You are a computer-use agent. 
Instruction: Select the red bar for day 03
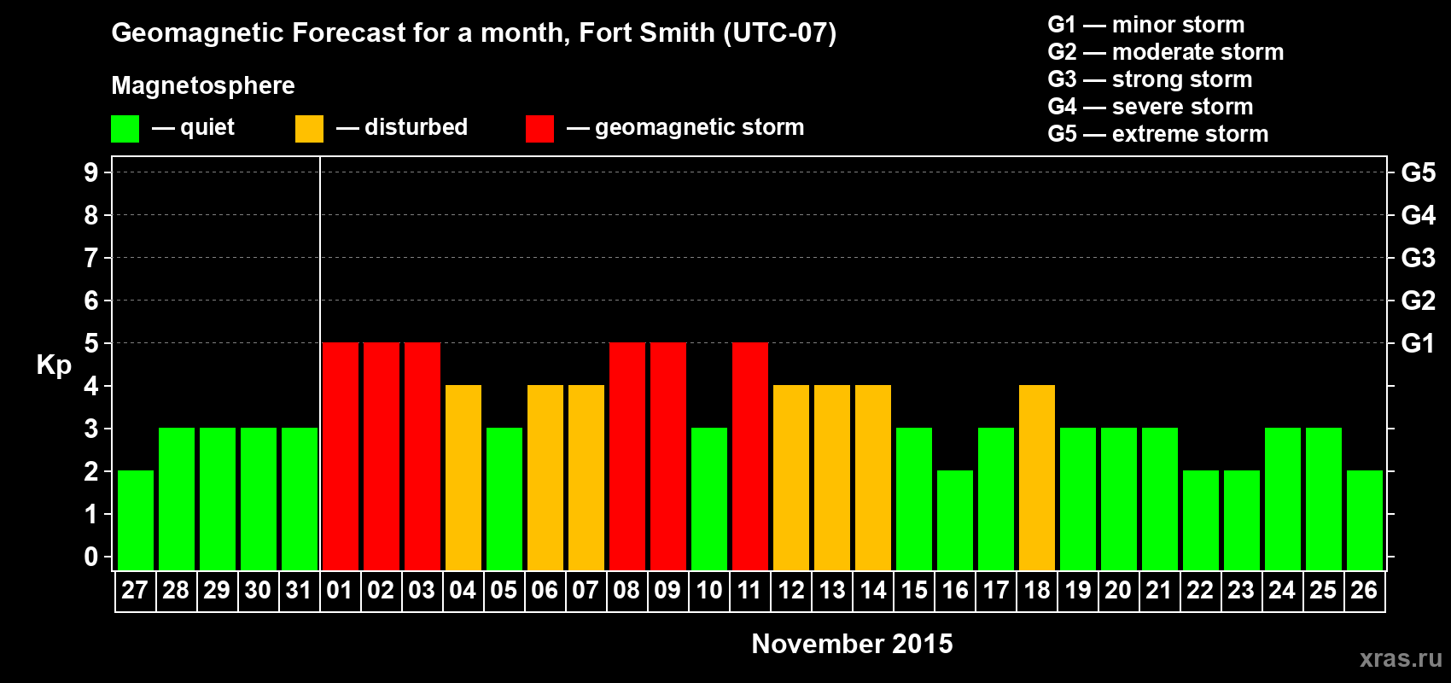[x=422, y=457]
